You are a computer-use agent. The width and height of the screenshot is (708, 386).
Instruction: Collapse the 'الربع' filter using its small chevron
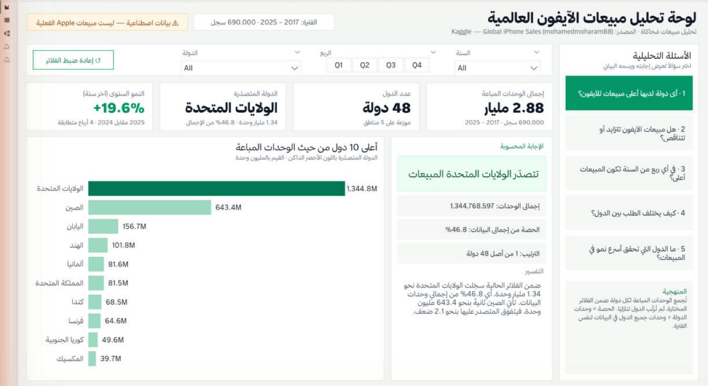[433, 52]
